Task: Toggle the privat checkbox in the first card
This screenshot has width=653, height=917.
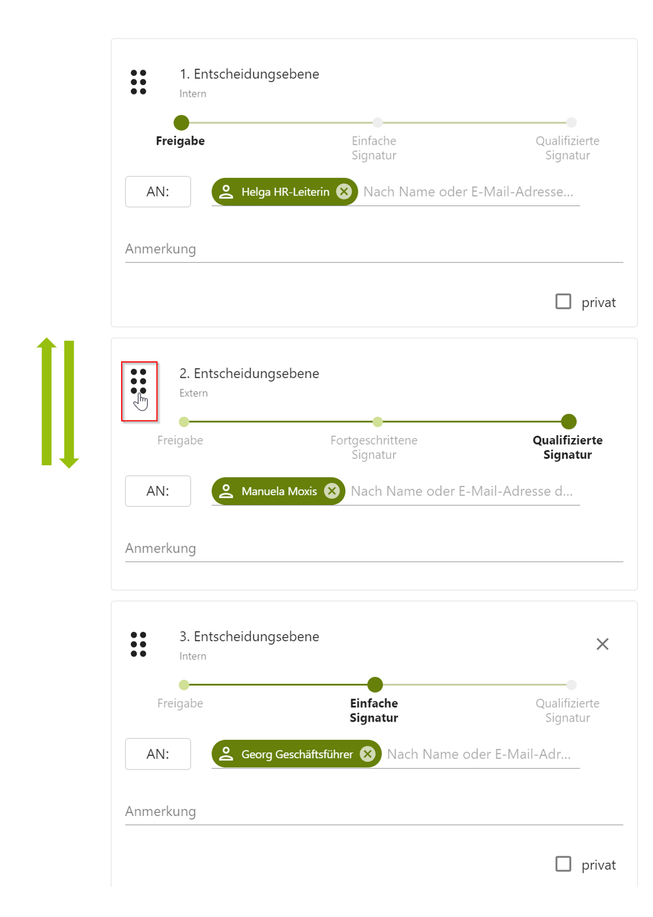Action: (563, 301)
